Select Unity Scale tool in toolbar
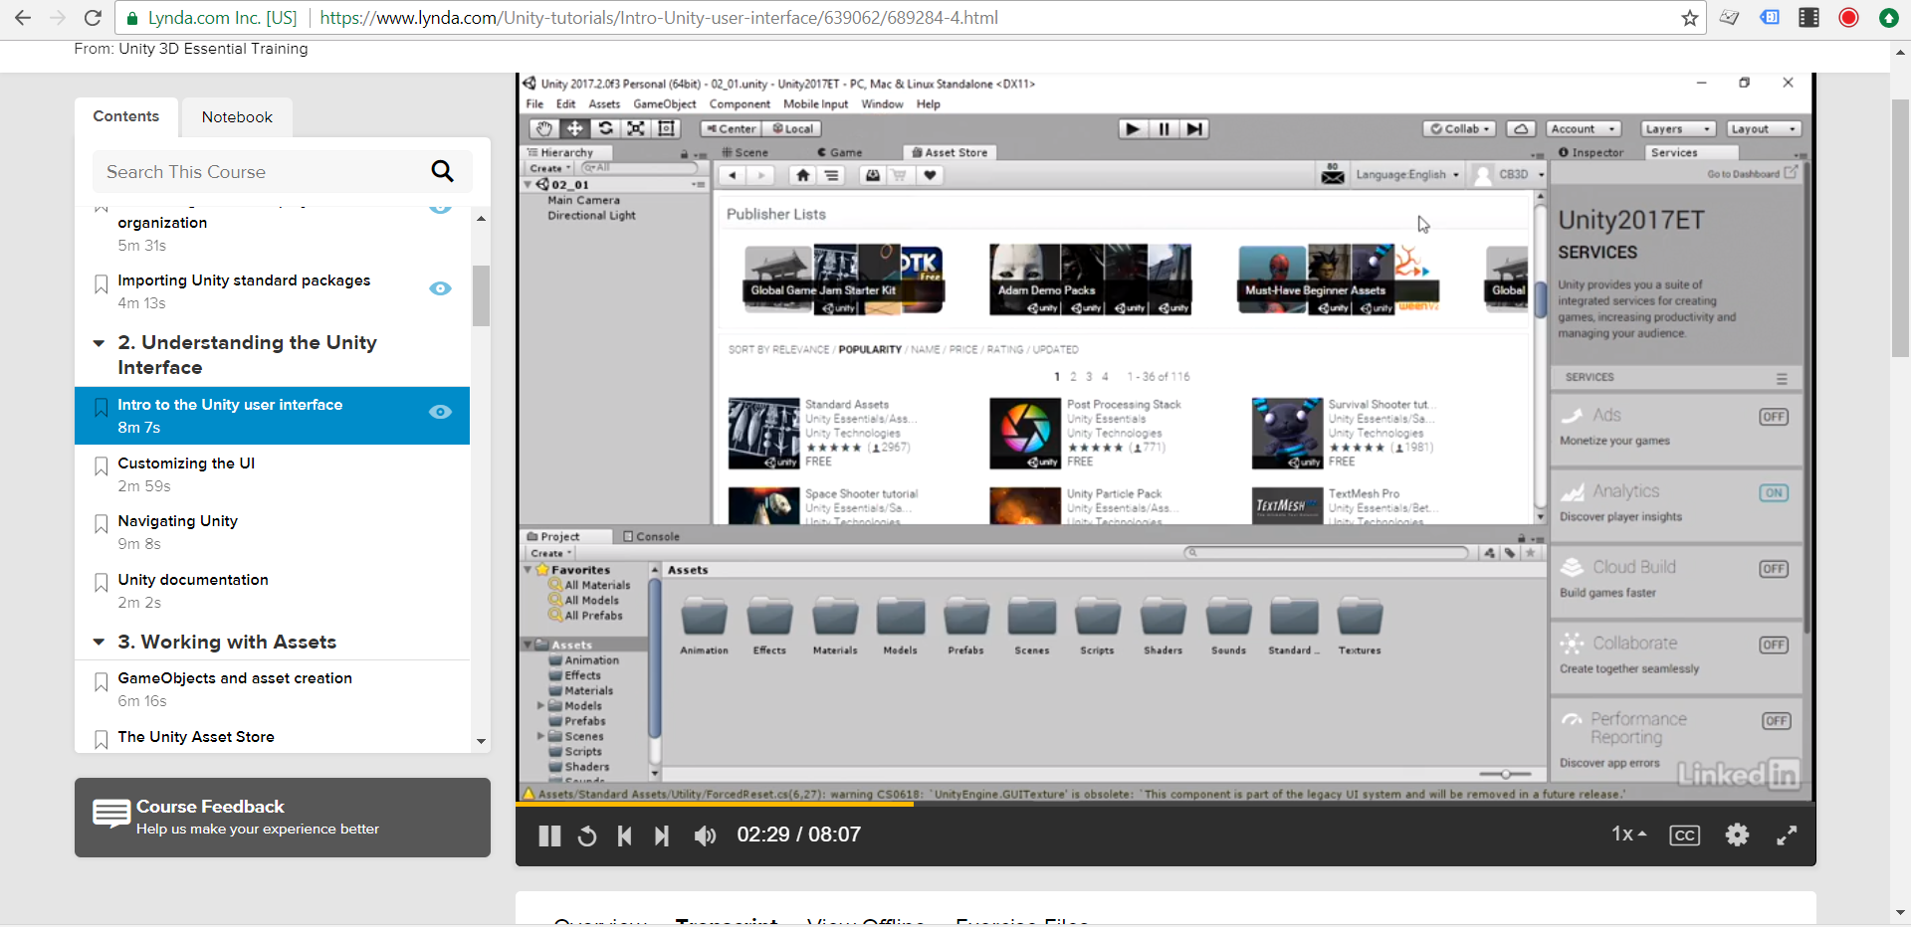The height and width of the screenshot is (927, 1911). [636, 128]
